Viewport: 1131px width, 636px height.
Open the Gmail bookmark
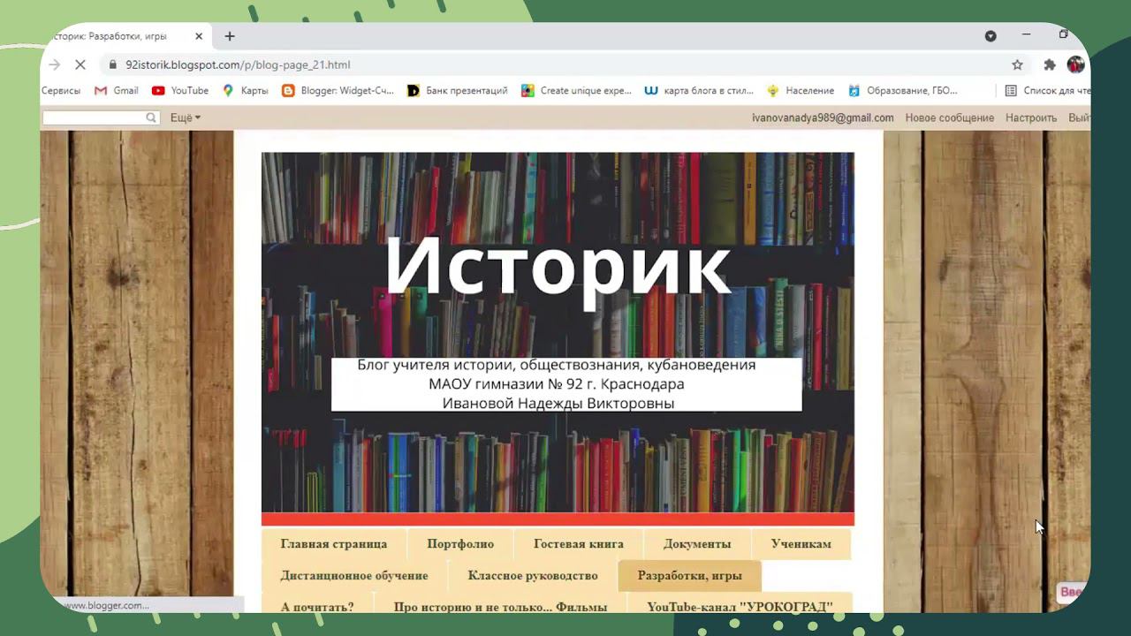pos(117,90)
